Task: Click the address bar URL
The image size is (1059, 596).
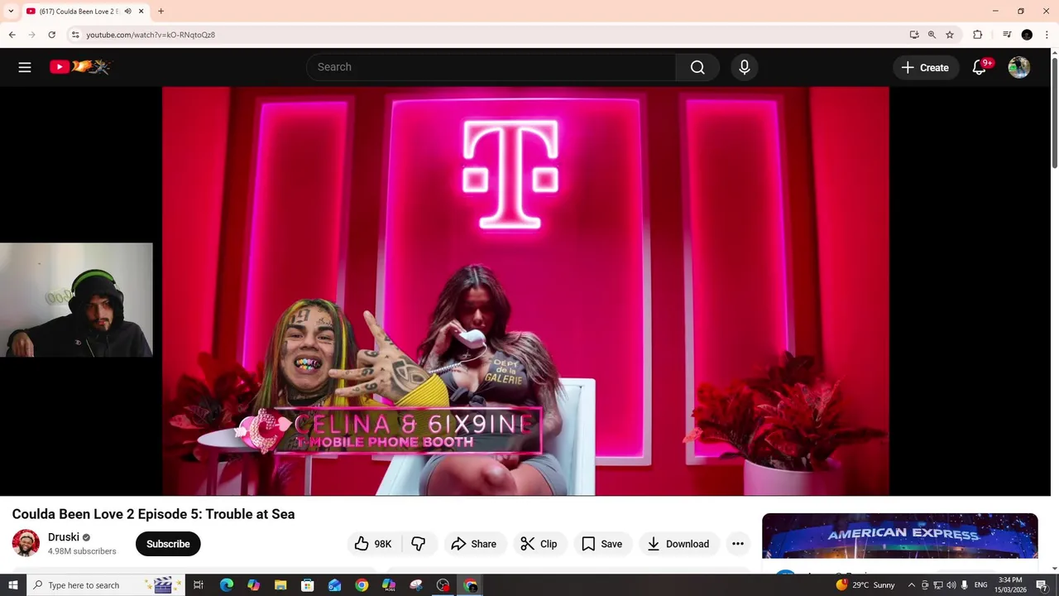Action: pyautogui.click(x=151, y=35)
